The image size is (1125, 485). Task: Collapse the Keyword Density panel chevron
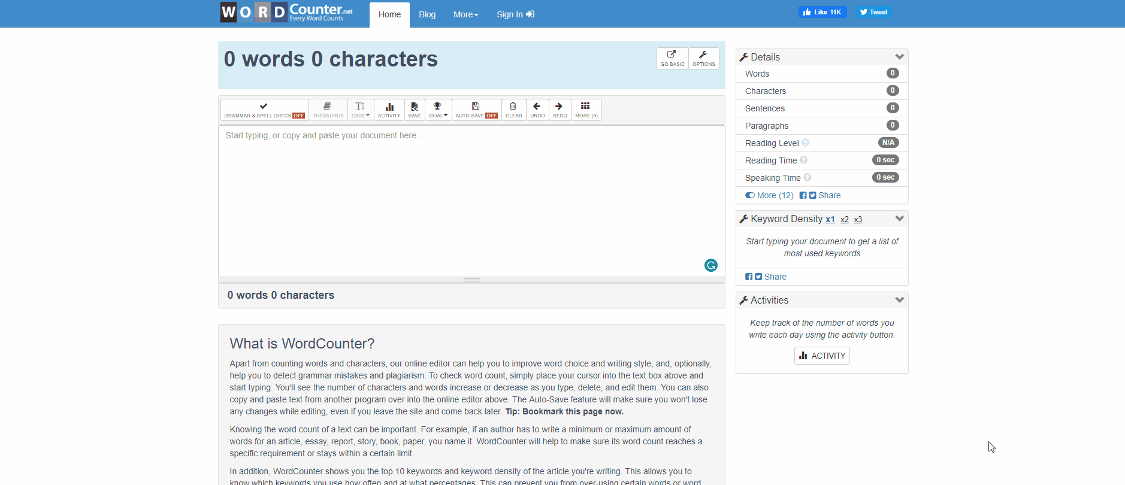pyautogui.click(x=899, y=219)
